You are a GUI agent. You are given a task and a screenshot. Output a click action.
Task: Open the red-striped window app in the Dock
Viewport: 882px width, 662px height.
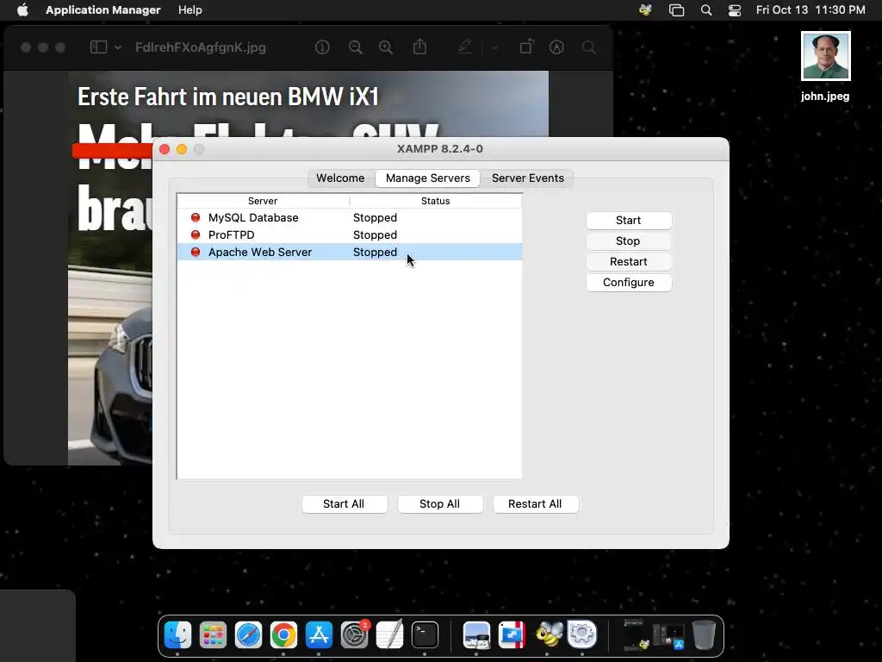pos(512,635)
